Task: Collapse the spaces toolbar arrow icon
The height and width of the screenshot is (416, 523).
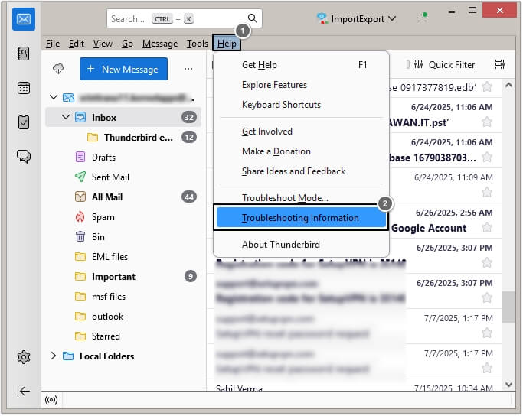Action: 24,392
